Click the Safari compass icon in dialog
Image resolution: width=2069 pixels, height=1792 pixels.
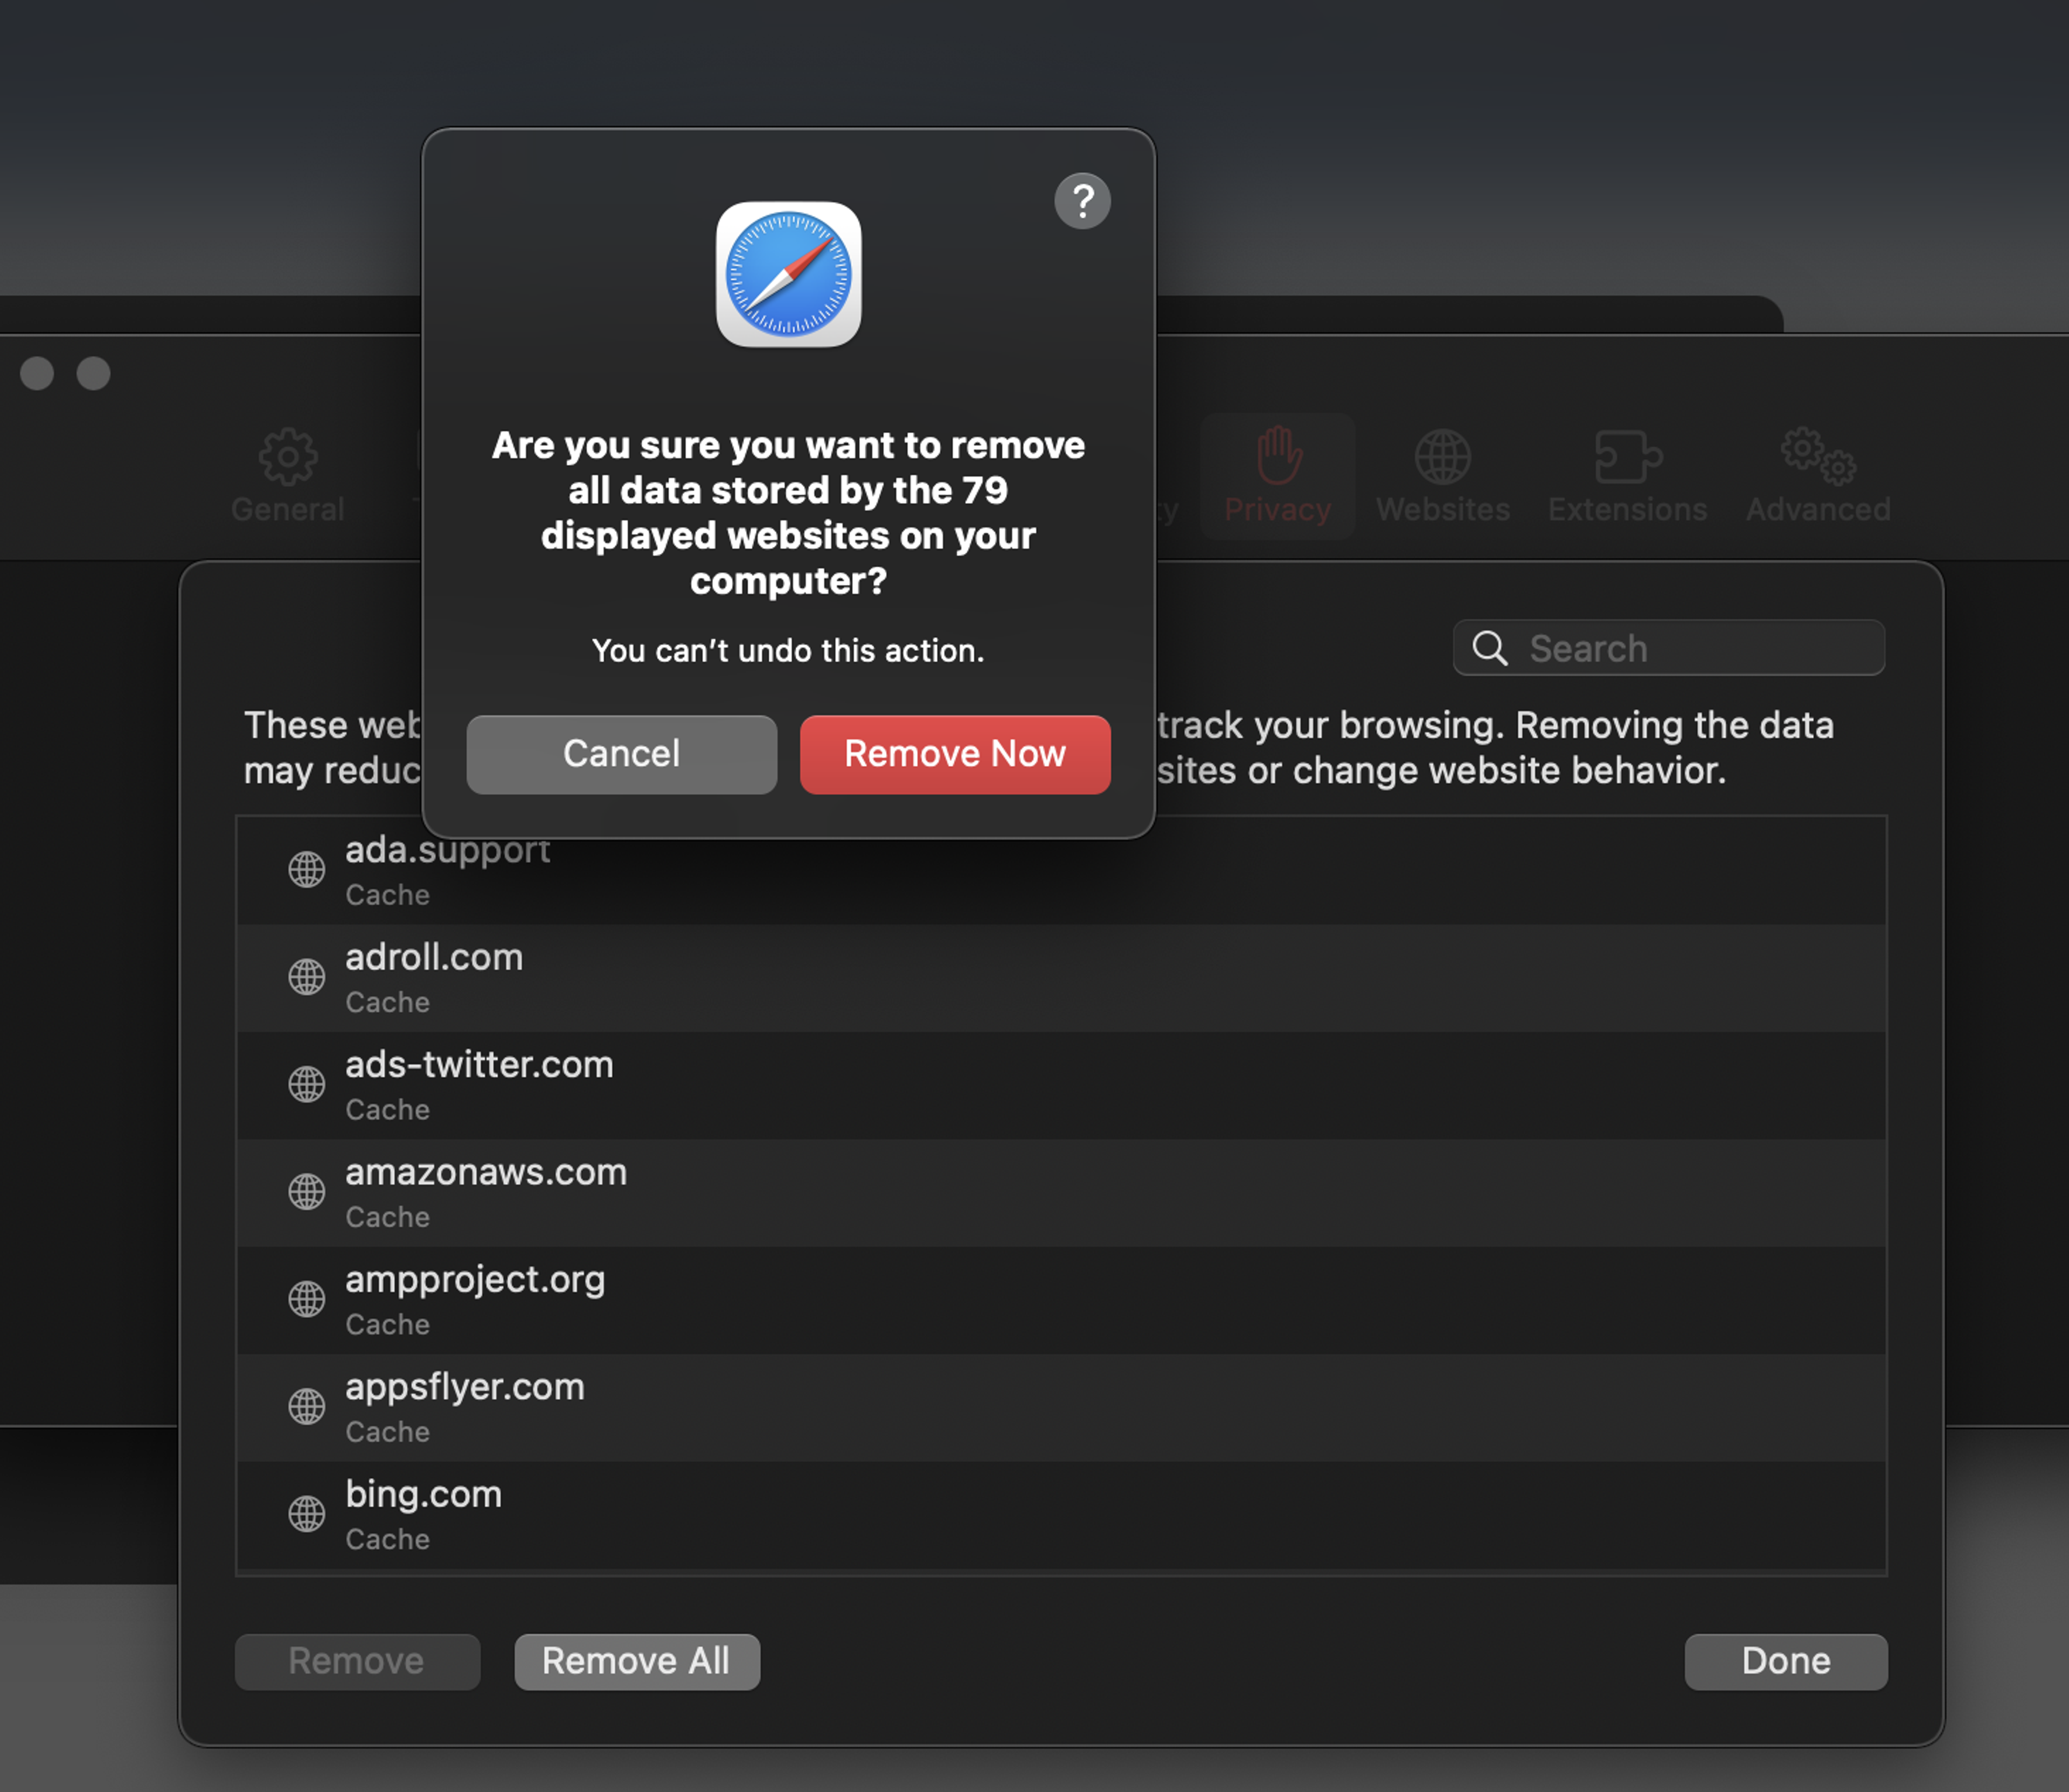[788, 275]
